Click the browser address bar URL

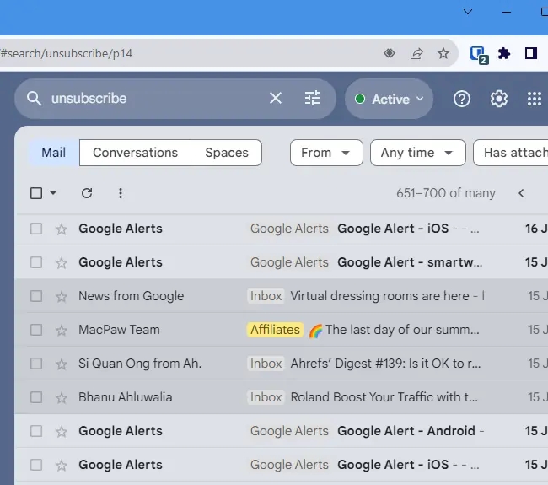click(67, 53)
